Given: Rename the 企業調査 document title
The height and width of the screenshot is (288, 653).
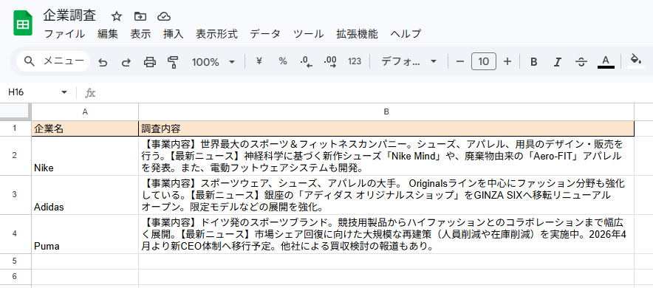Looking at the screenshot, I should [69, 16].
